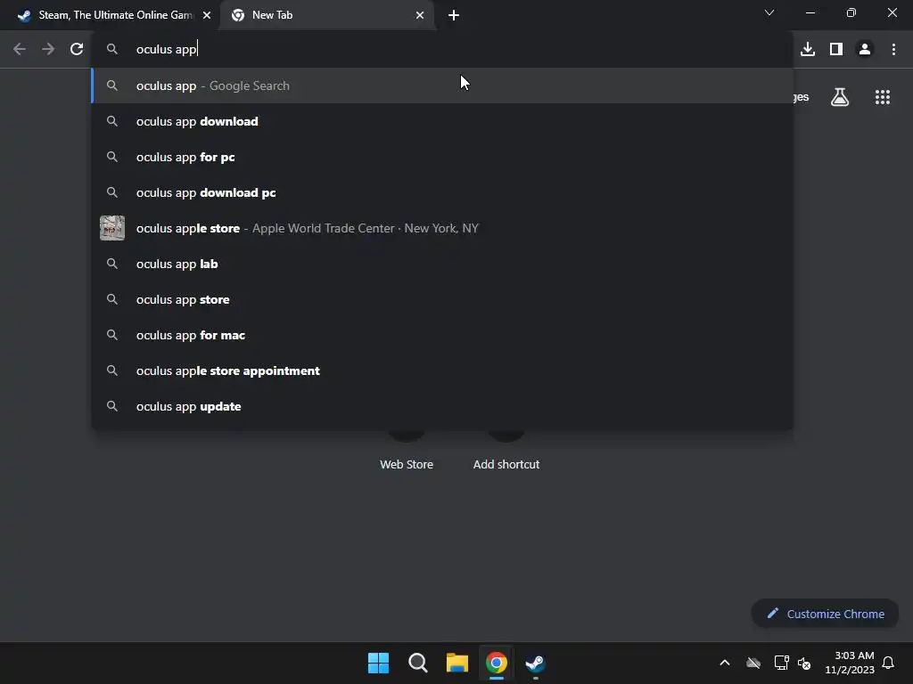Show hidden system tray icons

click(x=725, y=663)
